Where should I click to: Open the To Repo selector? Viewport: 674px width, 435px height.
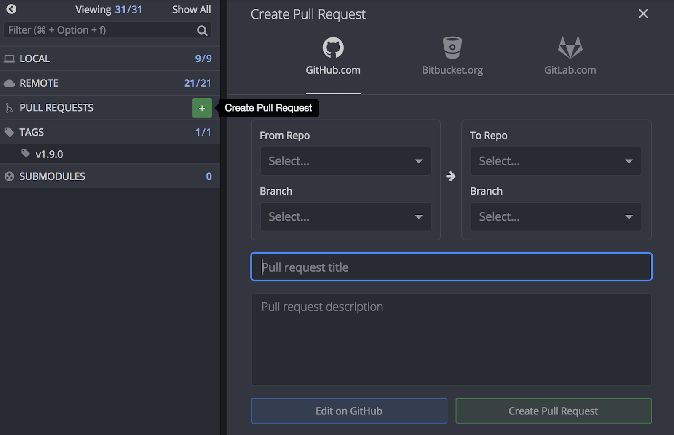coord(556,161)
